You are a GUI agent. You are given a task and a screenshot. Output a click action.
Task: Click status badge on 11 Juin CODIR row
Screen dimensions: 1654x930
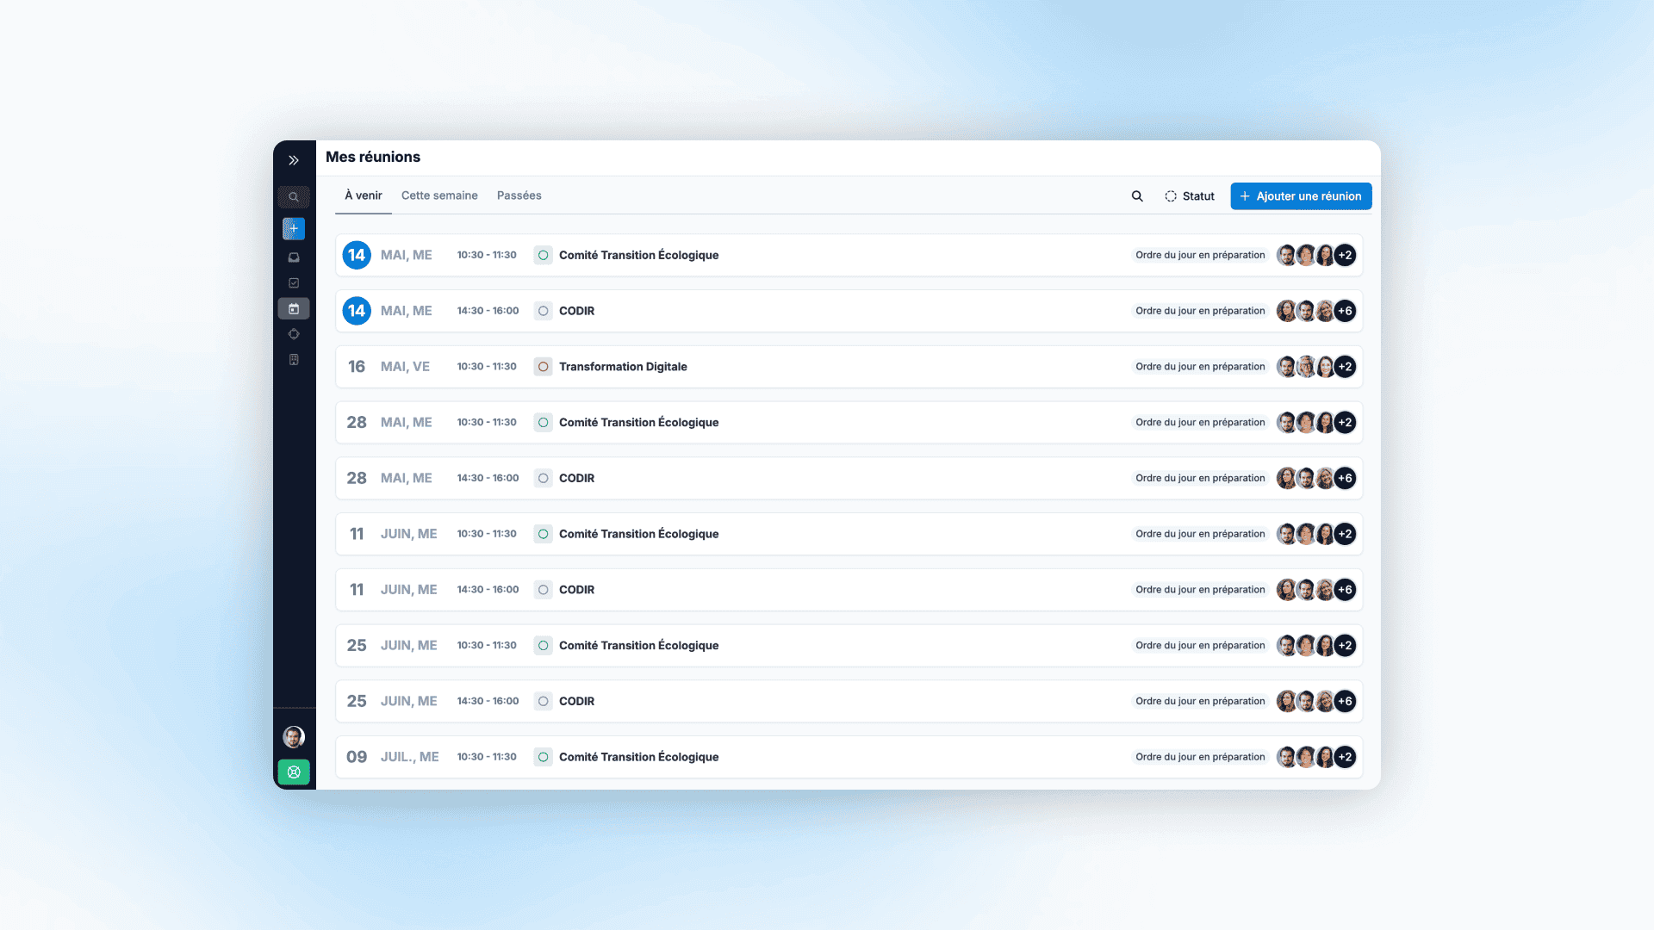tap(1200, 590)
